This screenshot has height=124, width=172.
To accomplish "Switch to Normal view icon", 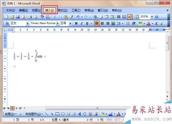I will [4, 108].
